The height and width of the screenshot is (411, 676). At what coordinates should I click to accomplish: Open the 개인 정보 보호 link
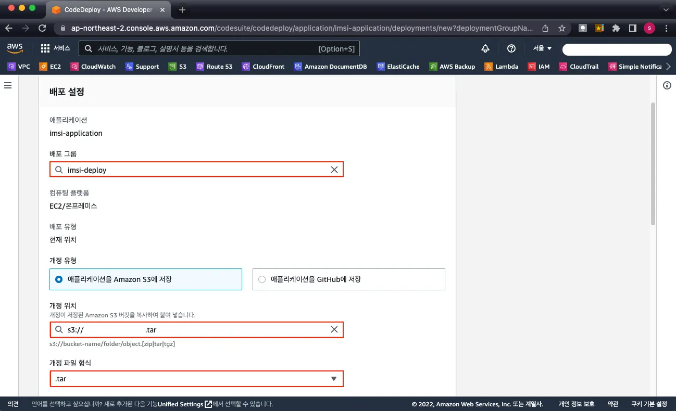pyautogui.click(x=577, y=404)
